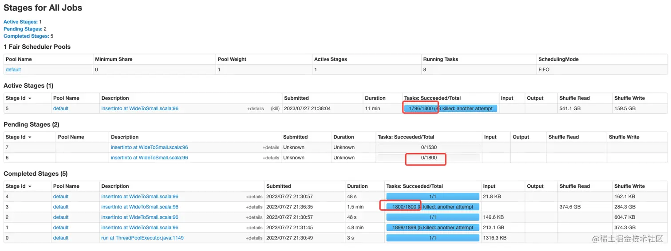
Task: Expand +details for completed stage 0
Action: [254, 238]
